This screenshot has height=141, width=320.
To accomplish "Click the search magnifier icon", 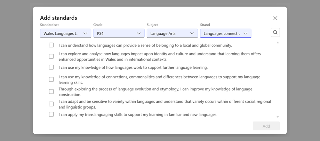I will pyautogui.click(x=275, y=32).
